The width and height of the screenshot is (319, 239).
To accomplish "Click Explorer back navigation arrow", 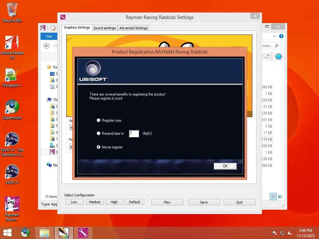I will tap(47, 46).
